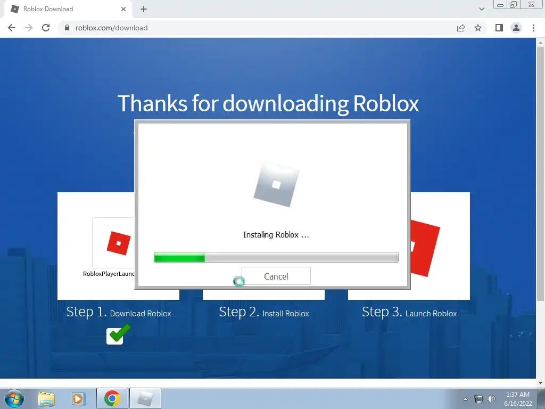Click Step 1. Download Roblox text

(119, 312)
